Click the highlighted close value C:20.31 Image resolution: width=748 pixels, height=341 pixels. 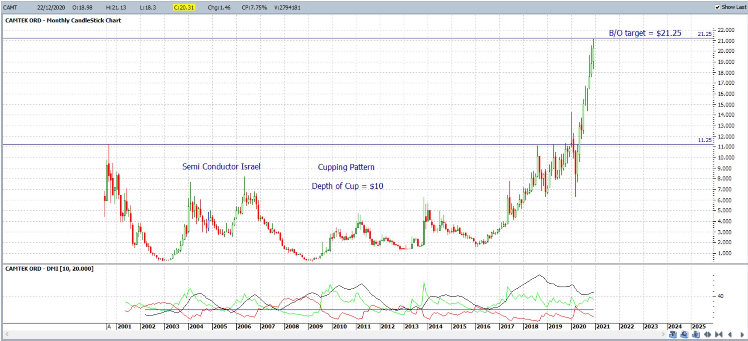[x=184, y=7]
